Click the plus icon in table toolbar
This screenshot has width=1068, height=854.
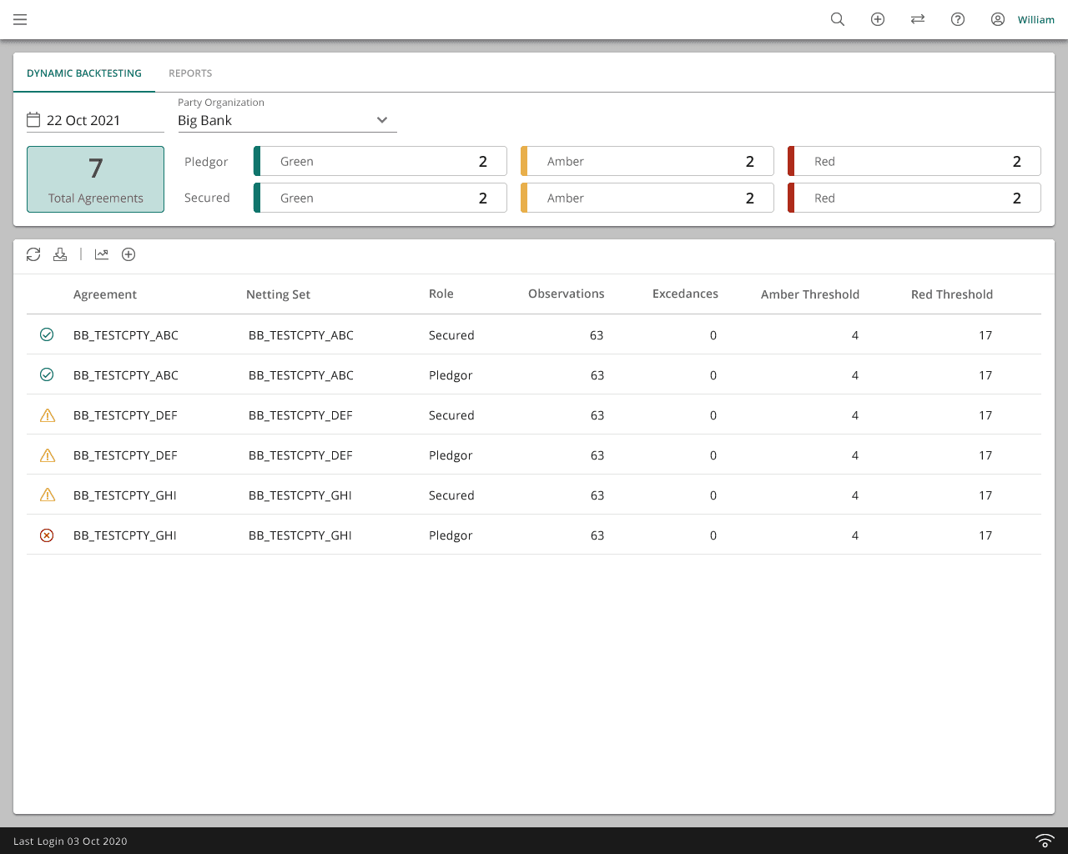click(128, 254)
